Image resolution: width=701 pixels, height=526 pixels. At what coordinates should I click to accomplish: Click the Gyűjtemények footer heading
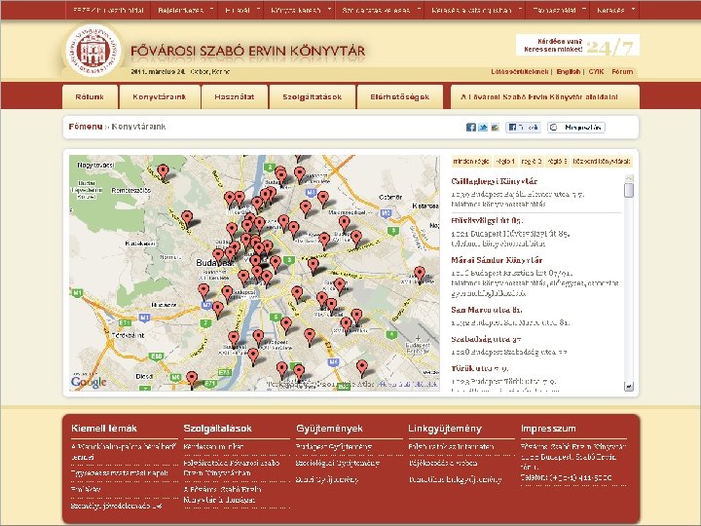[329, 428]
